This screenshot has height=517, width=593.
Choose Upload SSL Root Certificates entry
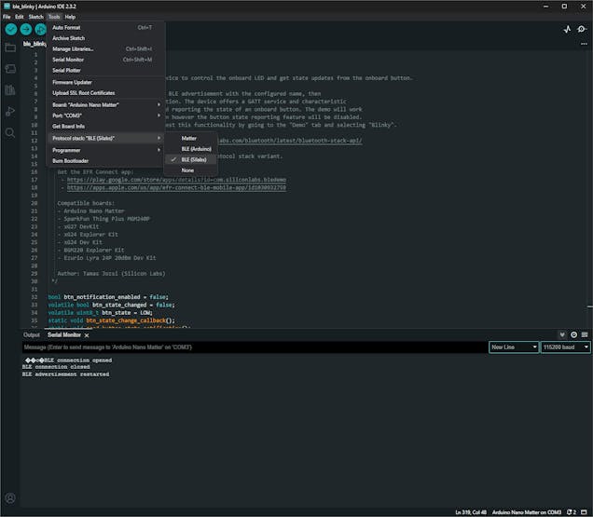(x=106, y=92)
